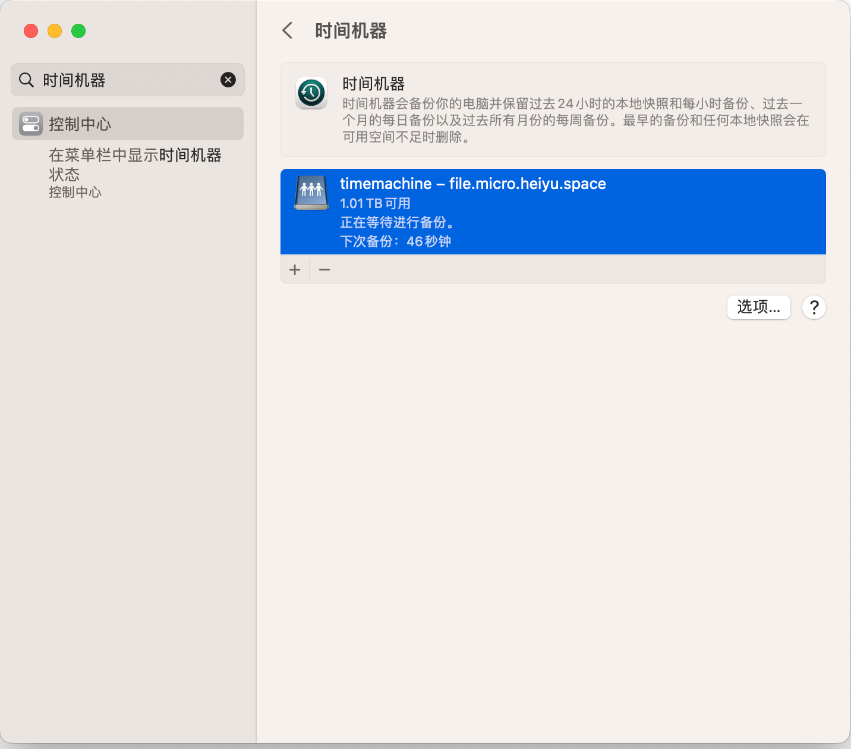
Task: Click the 1.01 TB 可用 text
Action: click(375, 203)
